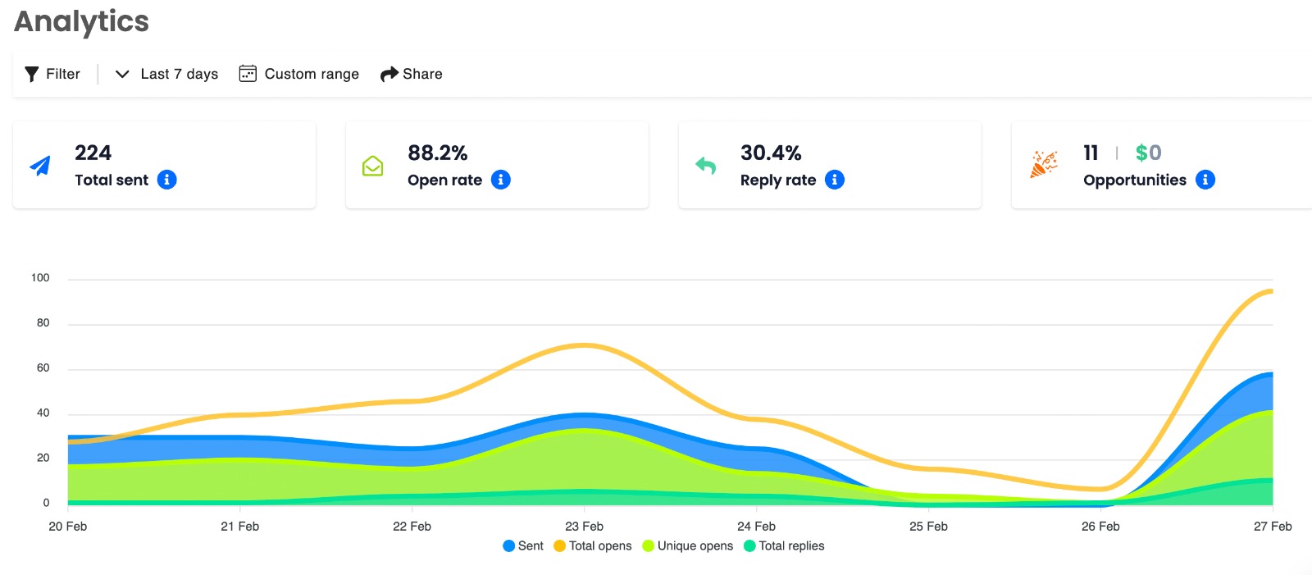Toggle the Total opens legend item
Viewport: 1312px width, 575px height.
[593, 545]
